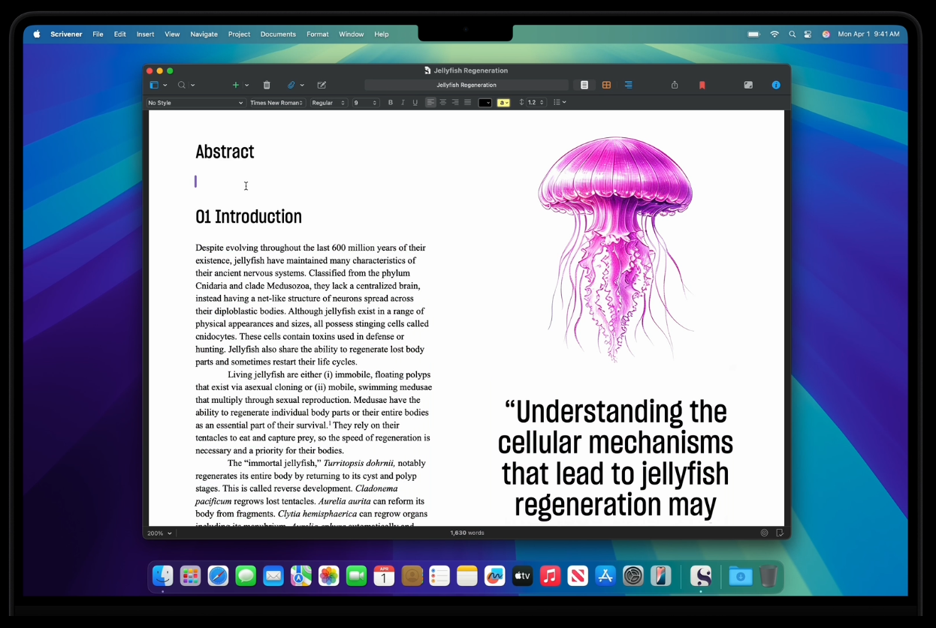The image size is (936, 628).
Task: Click the Jellyfish Regeneration quick search field
Action: coord(466,85)
